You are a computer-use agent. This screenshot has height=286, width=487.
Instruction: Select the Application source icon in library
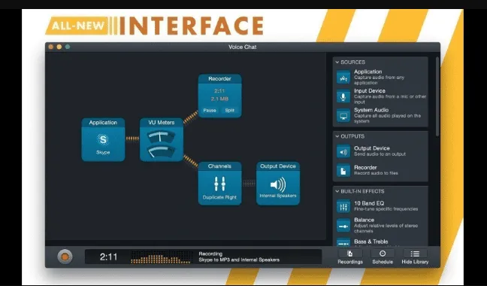(x=343, y=77)
